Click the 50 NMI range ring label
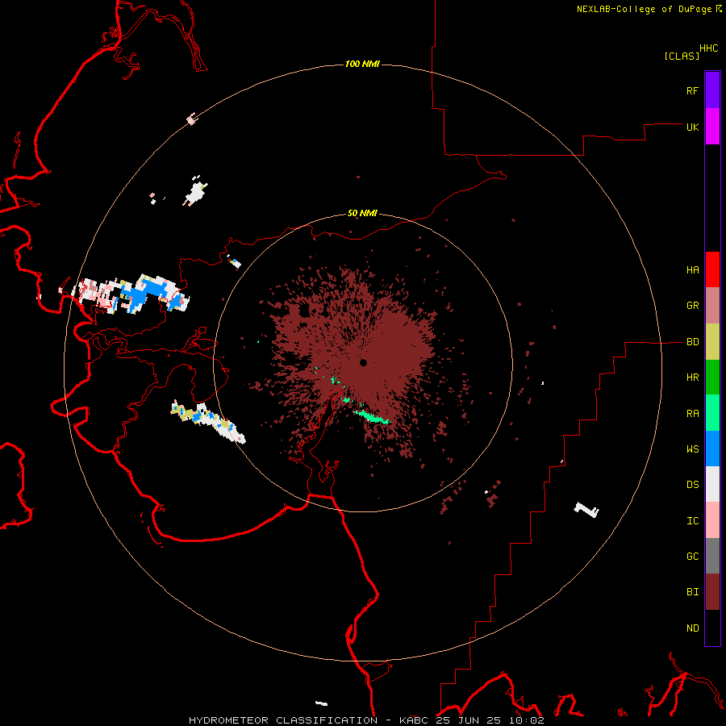 coord(362,214)
